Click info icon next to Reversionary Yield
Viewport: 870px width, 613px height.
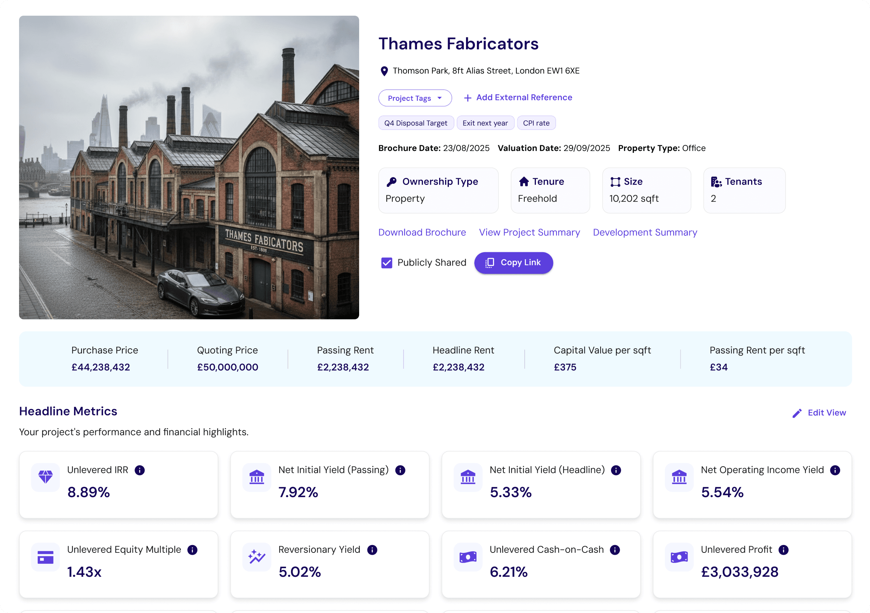point(372,550)
